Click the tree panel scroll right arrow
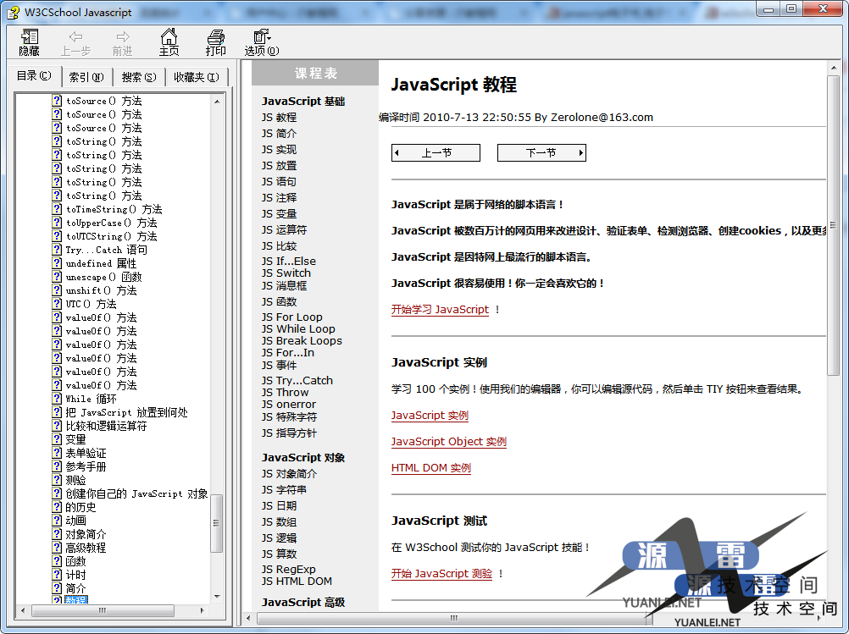Viewport: 849px width, 634px height. (203, 610)
